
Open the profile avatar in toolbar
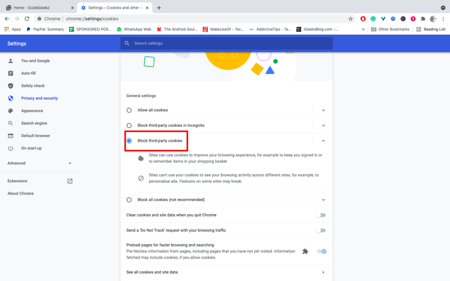(x=433, y=18)
